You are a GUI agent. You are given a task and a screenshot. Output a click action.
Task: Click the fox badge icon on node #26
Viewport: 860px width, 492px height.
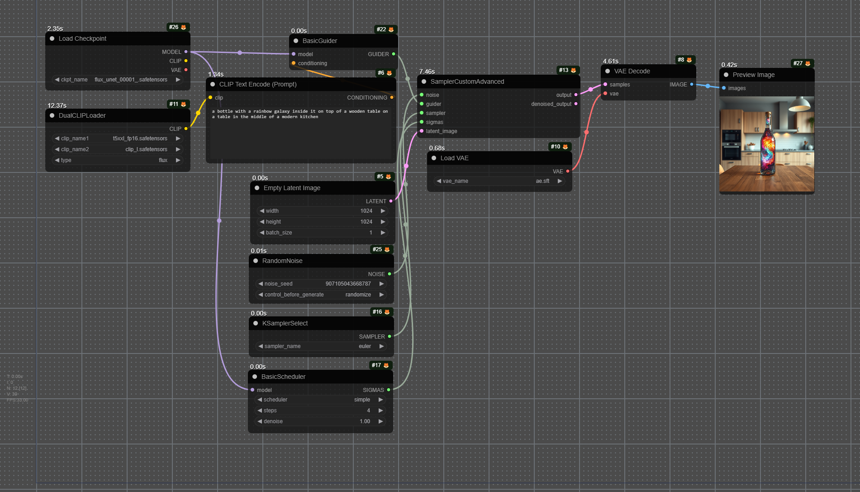184,28
